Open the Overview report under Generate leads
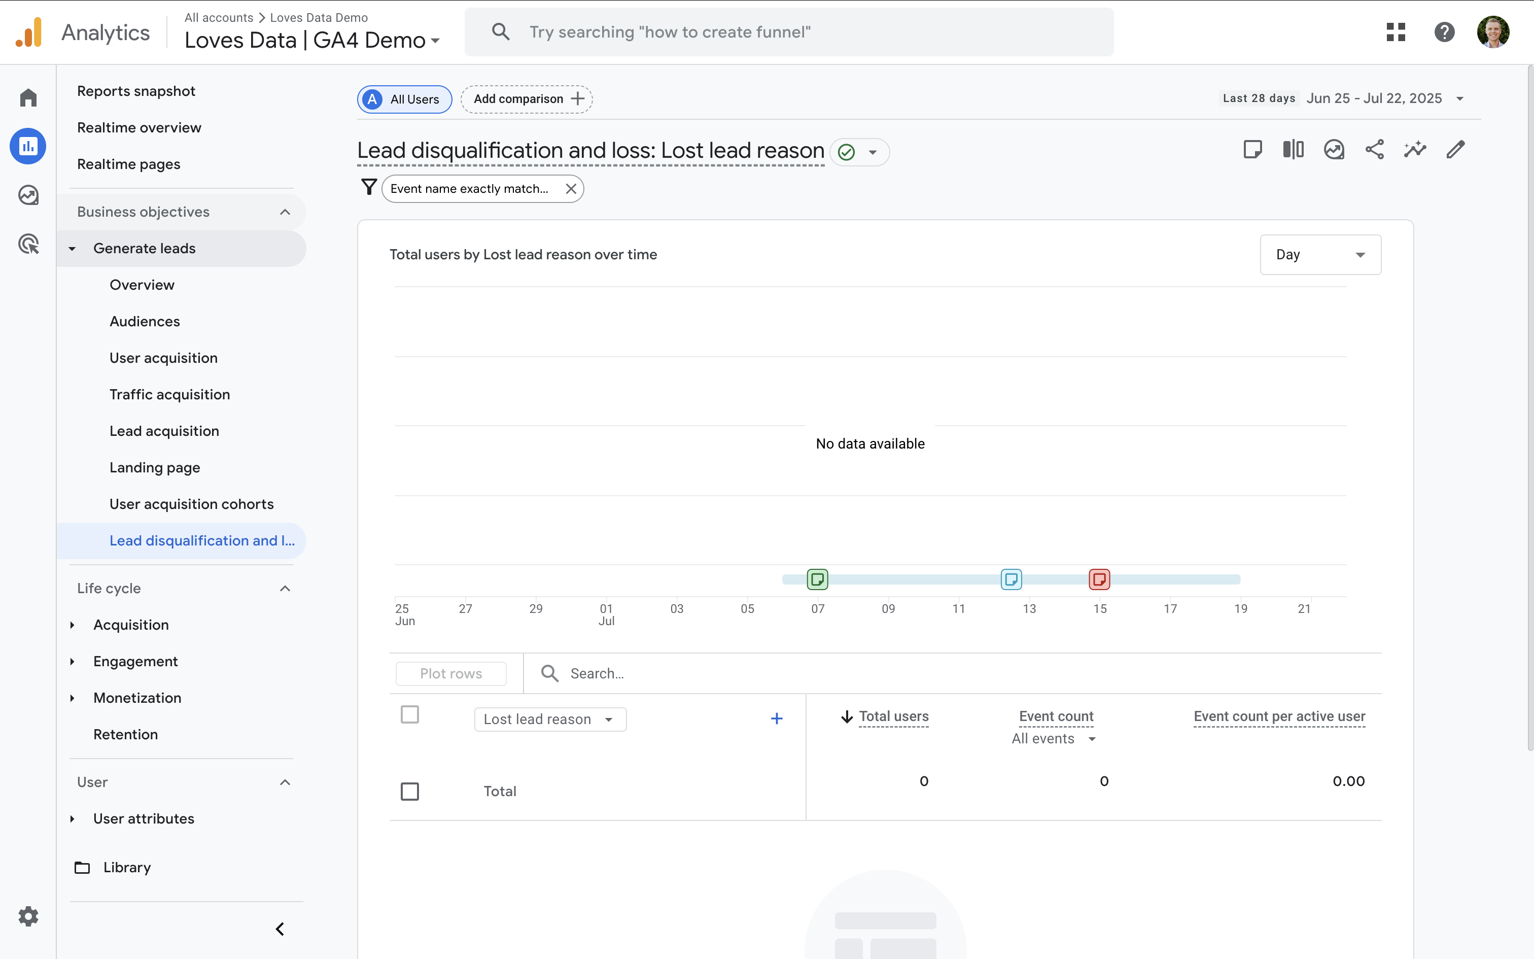Viewport: 1534px width, 959px height. pos(142,285)
